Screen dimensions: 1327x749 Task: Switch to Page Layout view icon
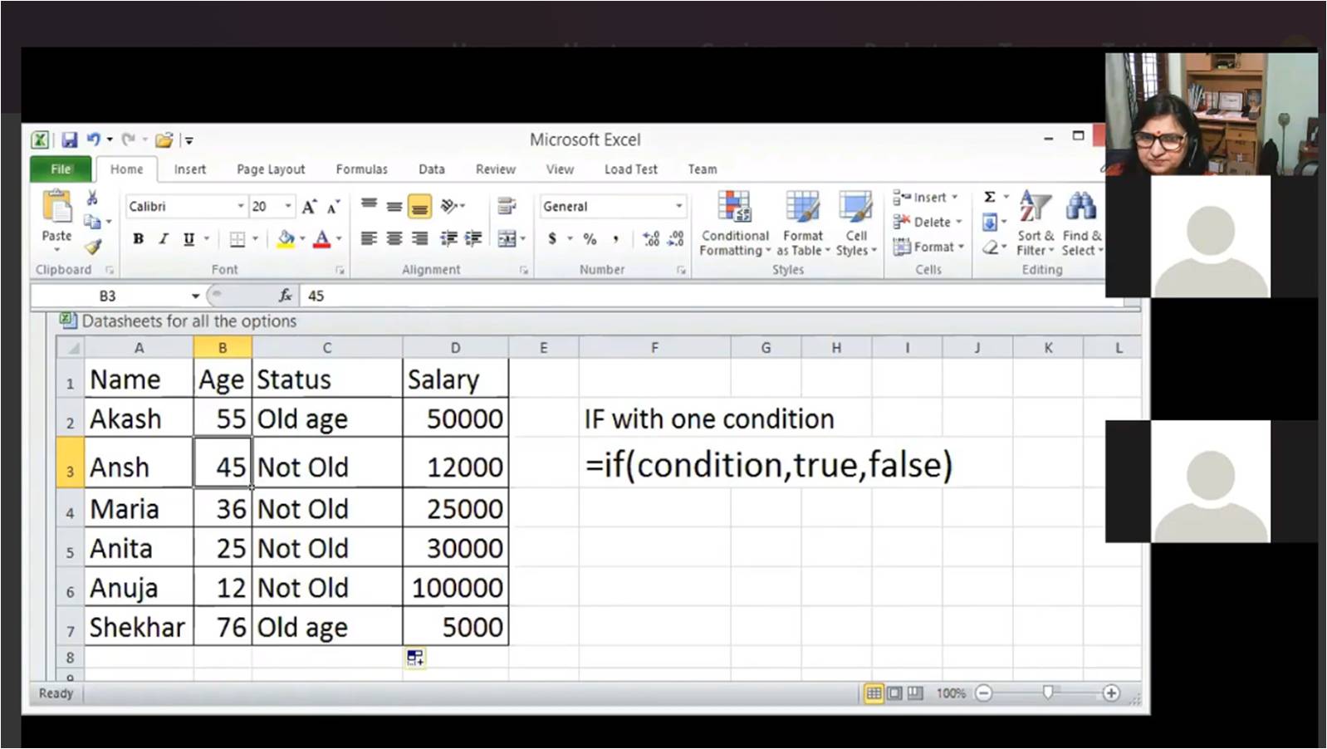[894, 693]
